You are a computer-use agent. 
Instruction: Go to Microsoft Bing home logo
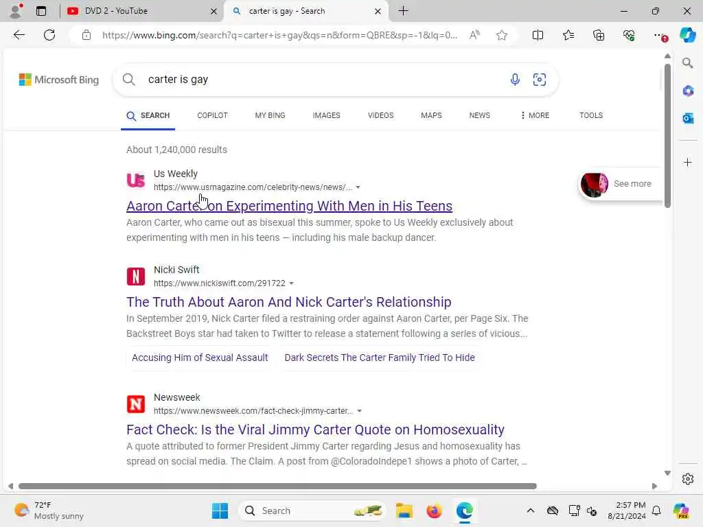59,80
